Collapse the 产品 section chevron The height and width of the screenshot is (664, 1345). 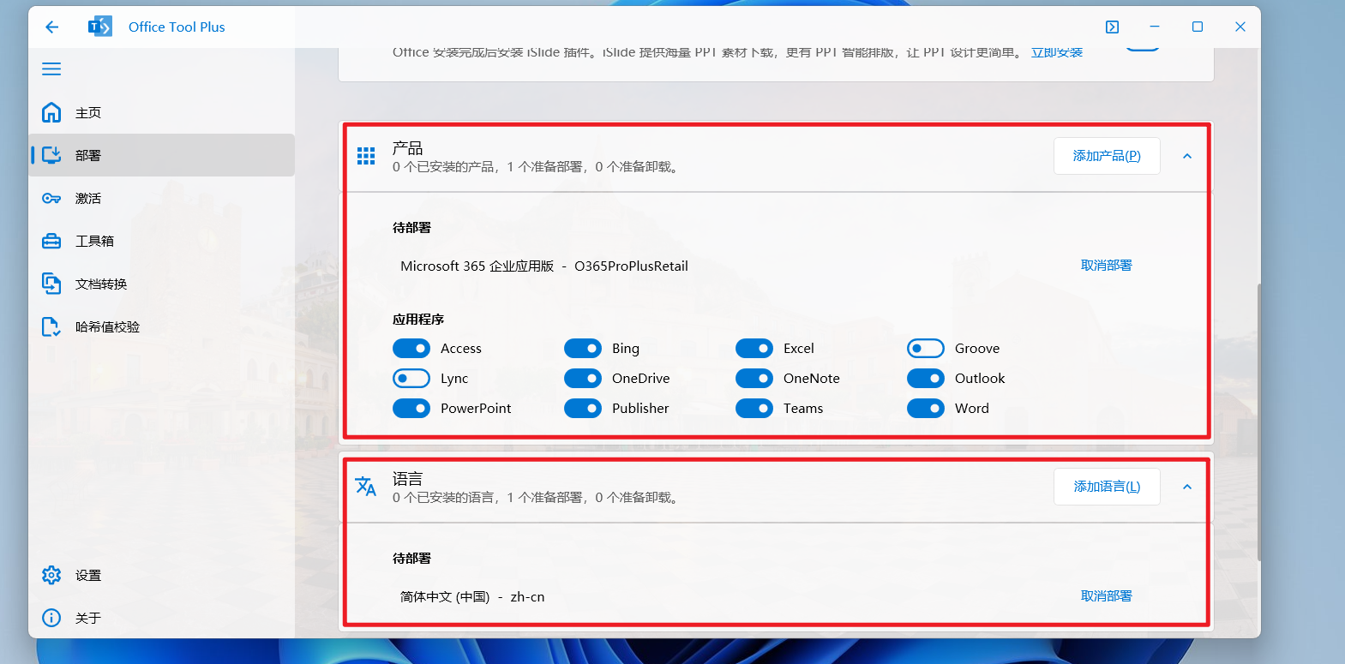tap(1187, 156)
